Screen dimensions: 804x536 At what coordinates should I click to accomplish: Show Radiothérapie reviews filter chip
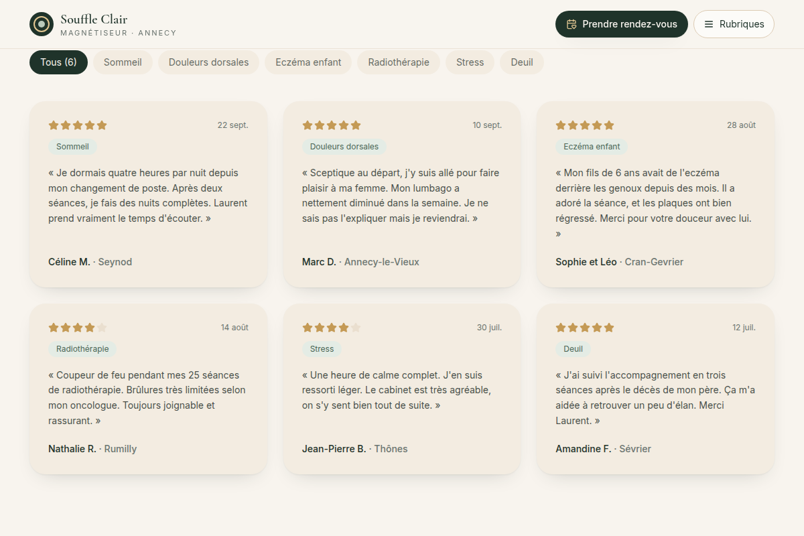click(399, 62)
